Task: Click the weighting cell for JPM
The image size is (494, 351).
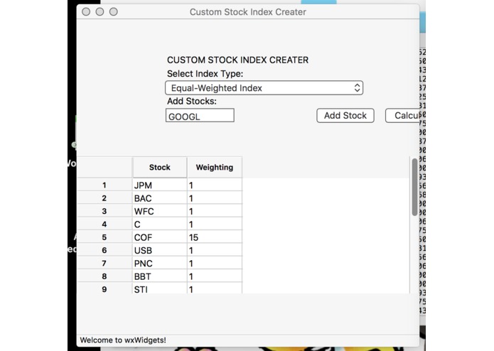Action: coord(215,185)
